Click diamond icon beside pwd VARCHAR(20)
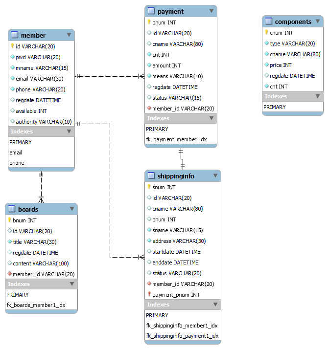Screen dimensions: 328x349 (x=13, y=57)
